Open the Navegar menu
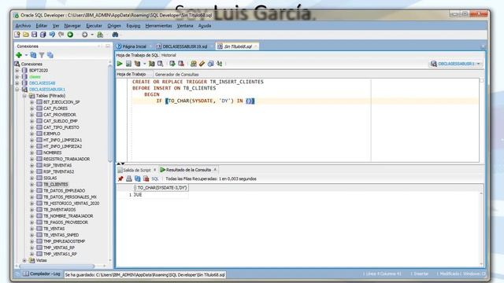Screen dimensions: 504x283 coord(72,26)
